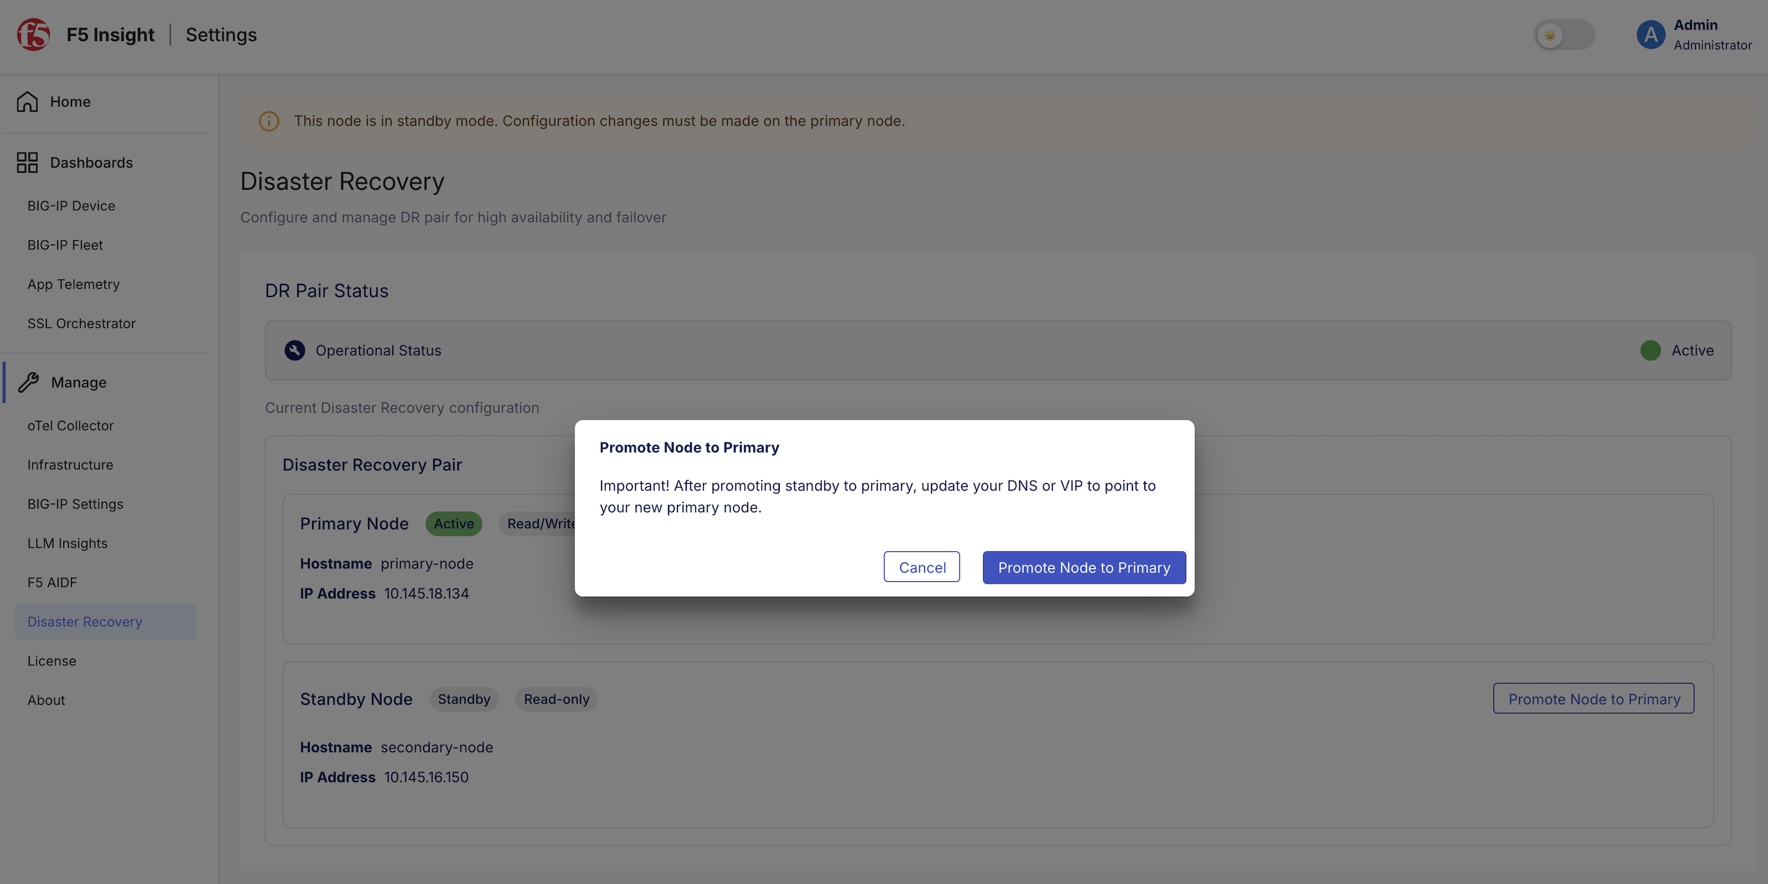
Task: Click Current Disaster Recovery configuration text
Action: tap(401, 407)
